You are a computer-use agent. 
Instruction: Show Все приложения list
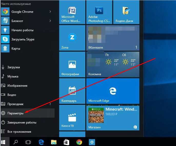pyautogui.click(x=27, y=131)
